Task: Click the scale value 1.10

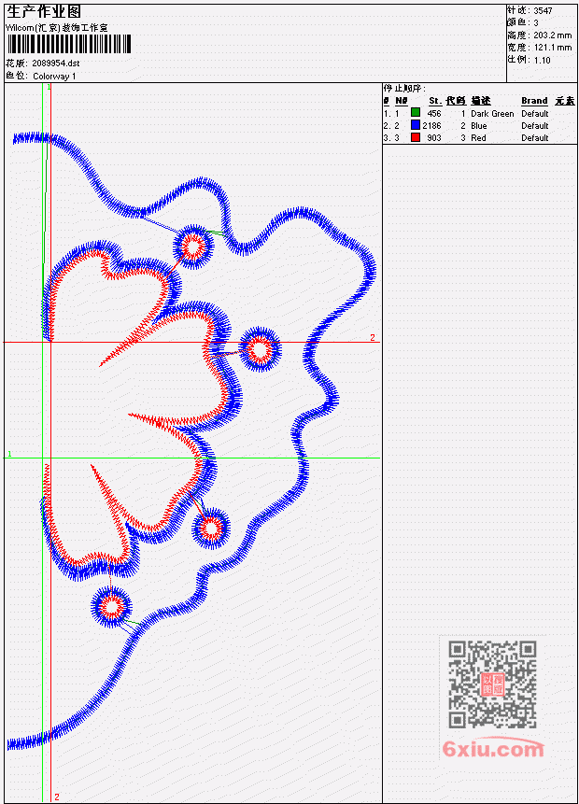Action: (542, 60)
